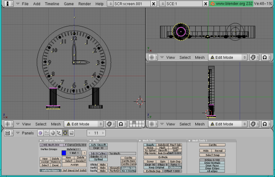Toggle Draw Normals in Mesh Tools 1
The width and height of the screenshot is (275, 177).
pos(212,163)
